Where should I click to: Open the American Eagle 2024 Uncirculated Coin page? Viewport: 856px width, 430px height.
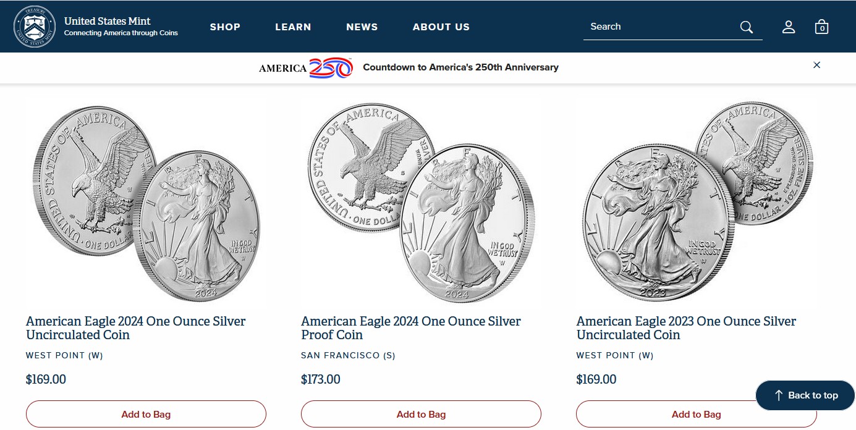coord(135,328)
